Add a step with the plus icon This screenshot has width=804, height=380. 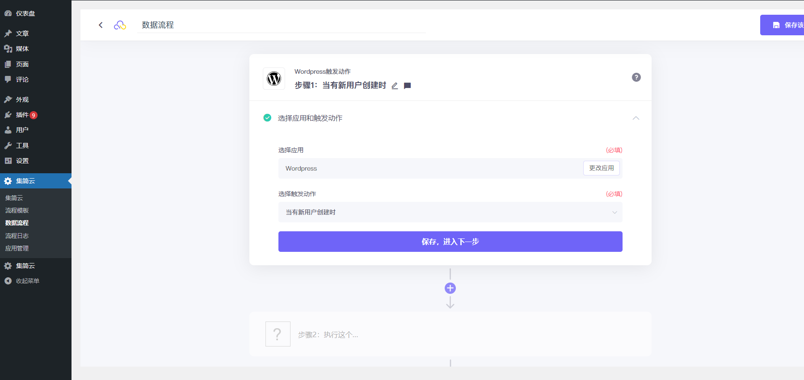[450, 288]
